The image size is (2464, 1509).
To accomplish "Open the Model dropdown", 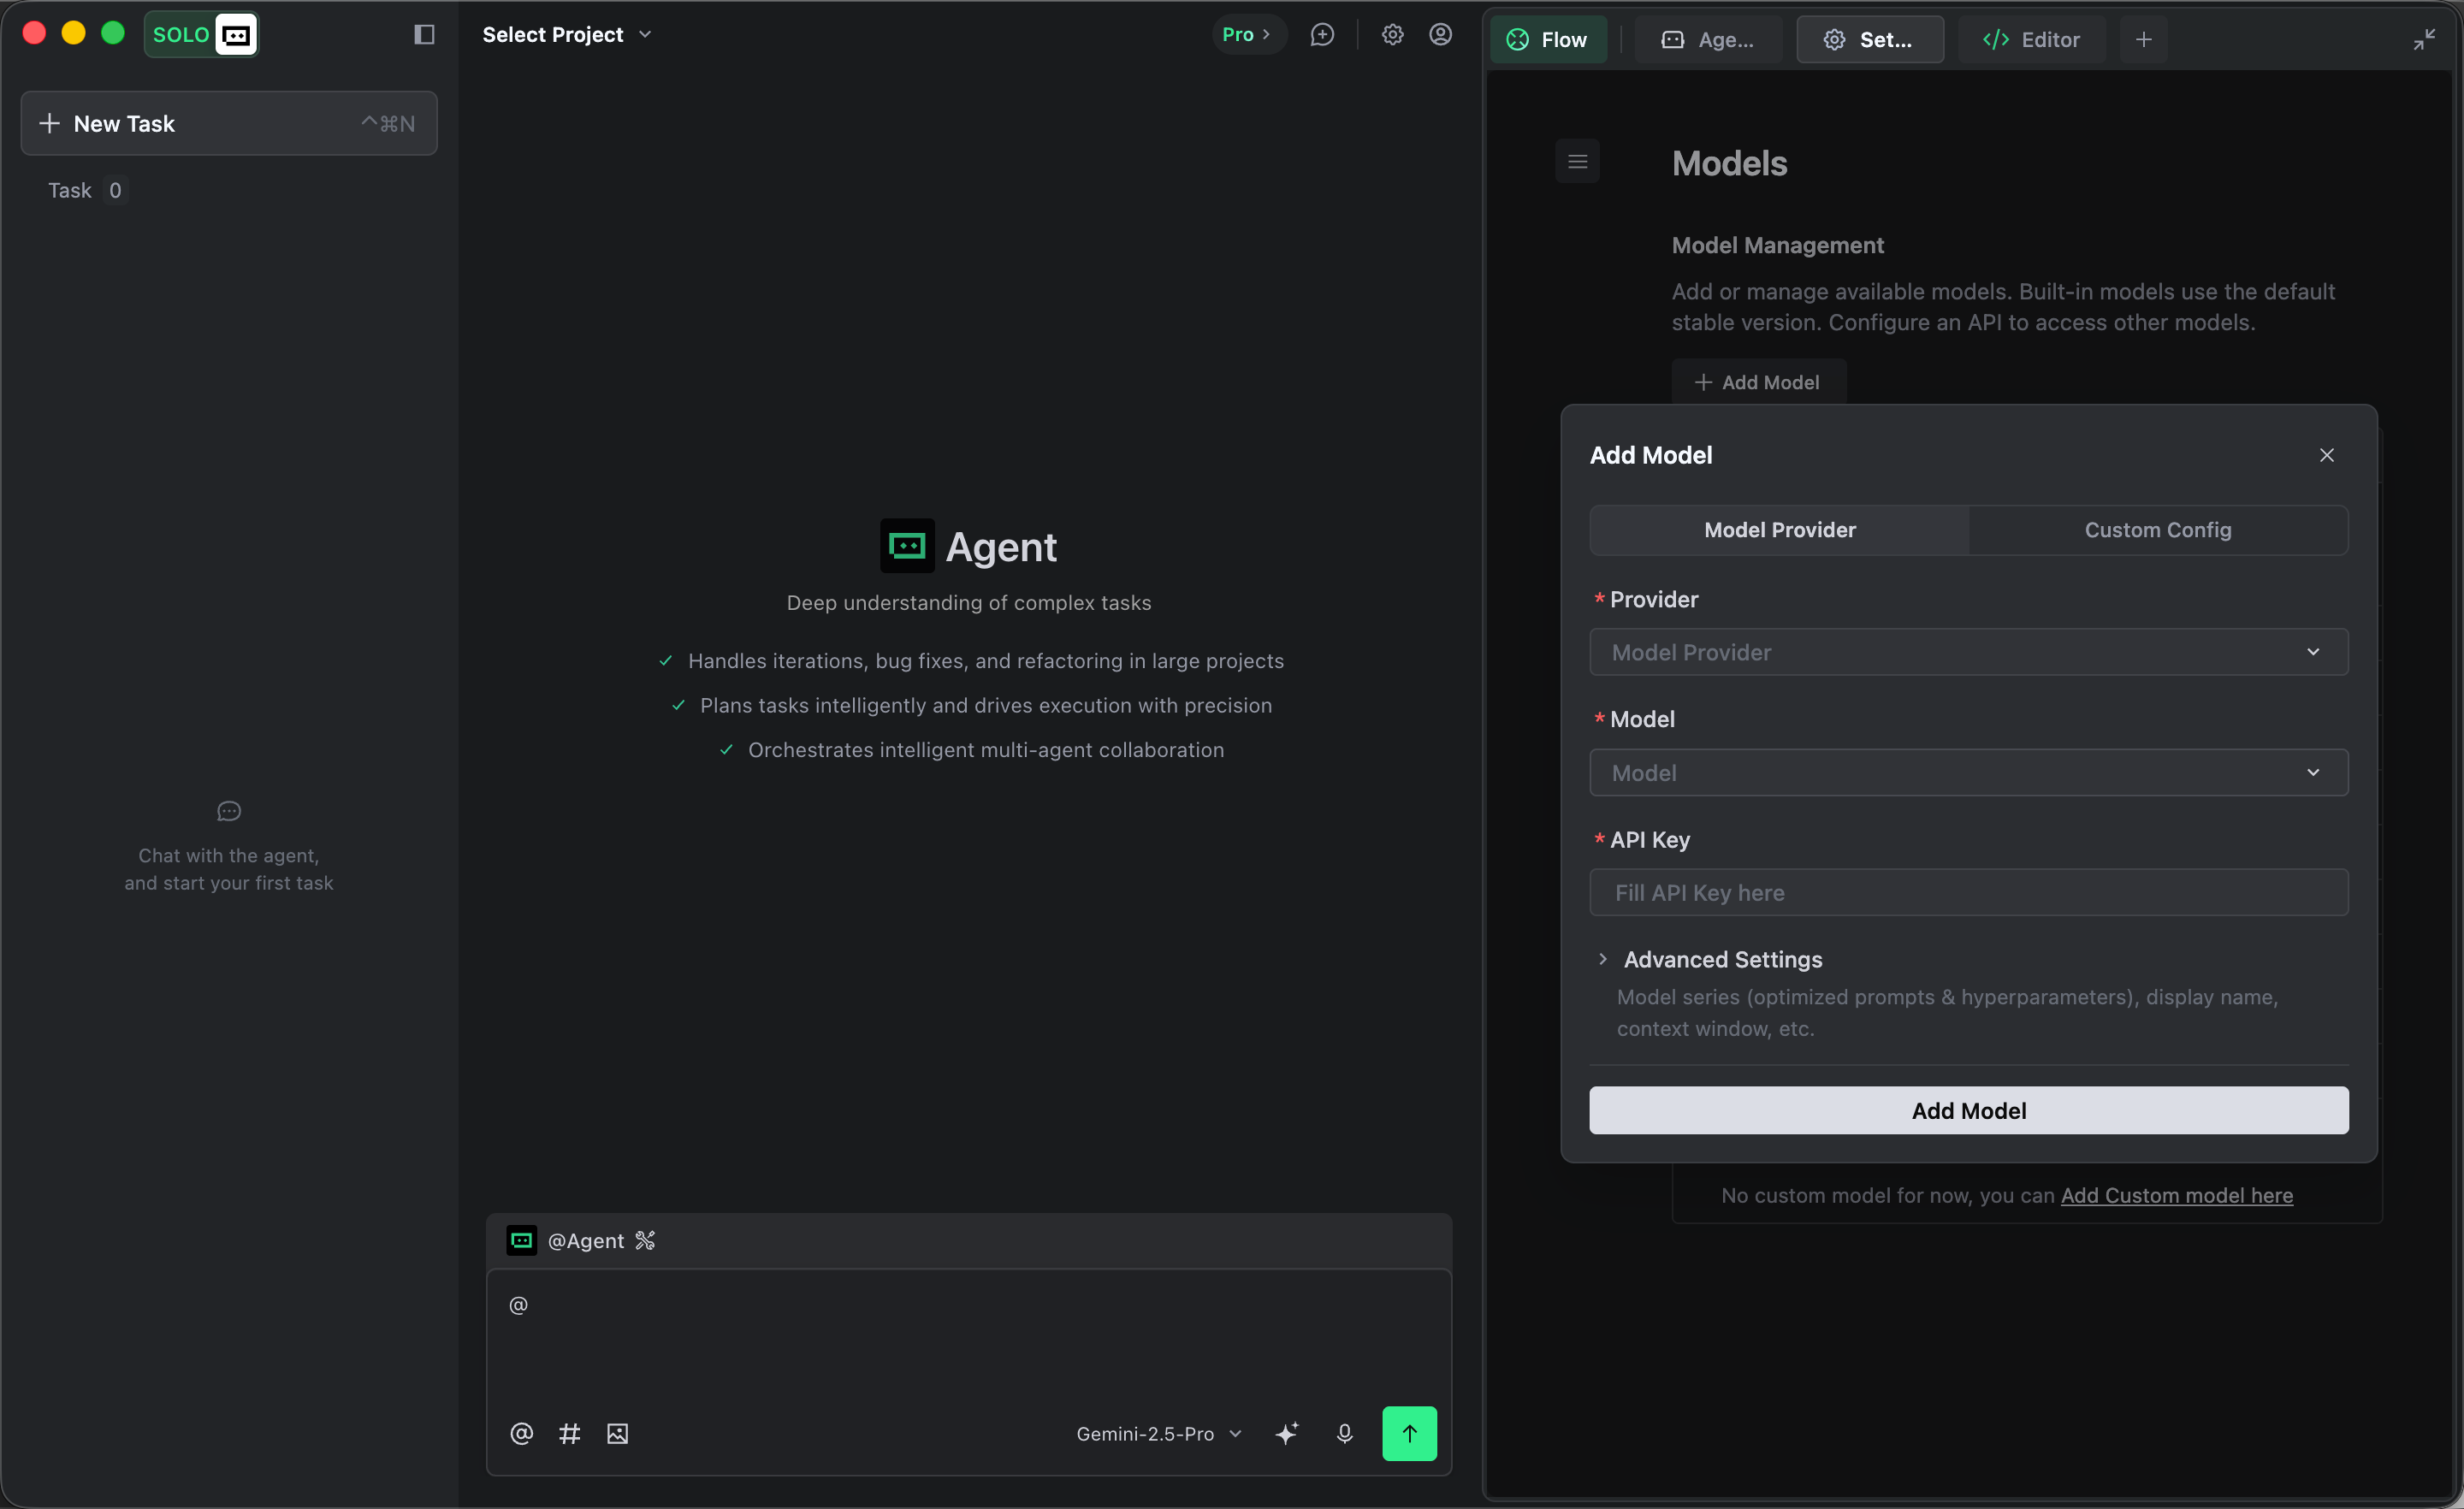I will click(x=1968, y=773).
